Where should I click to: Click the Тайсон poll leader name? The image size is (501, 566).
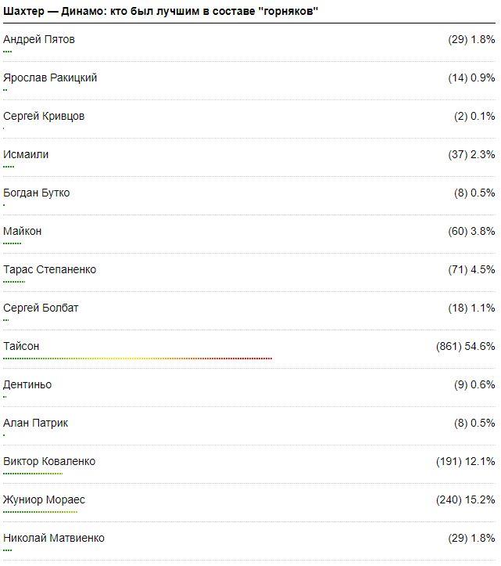[x=21, y=346]
